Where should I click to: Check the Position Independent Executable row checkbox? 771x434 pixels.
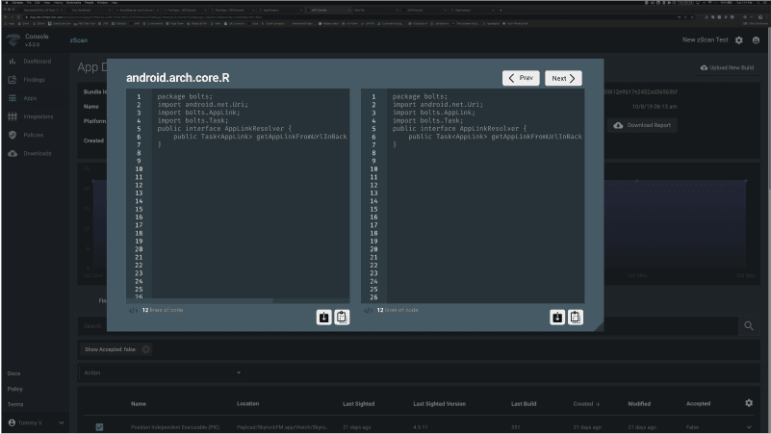tap(99, 426)
